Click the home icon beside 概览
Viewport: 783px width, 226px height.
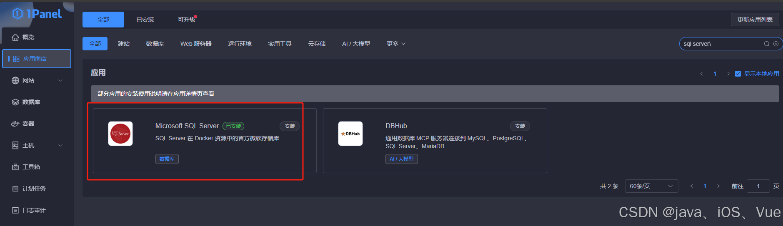tap(15, 37)
